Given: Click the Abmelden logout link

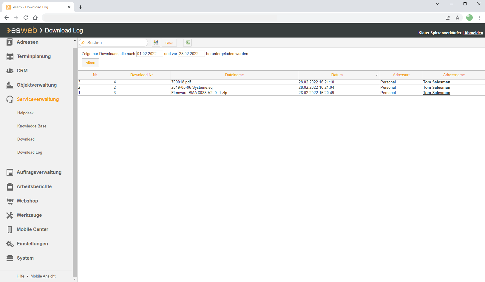Looking at the screenshot, I should [x=473, y=33].
